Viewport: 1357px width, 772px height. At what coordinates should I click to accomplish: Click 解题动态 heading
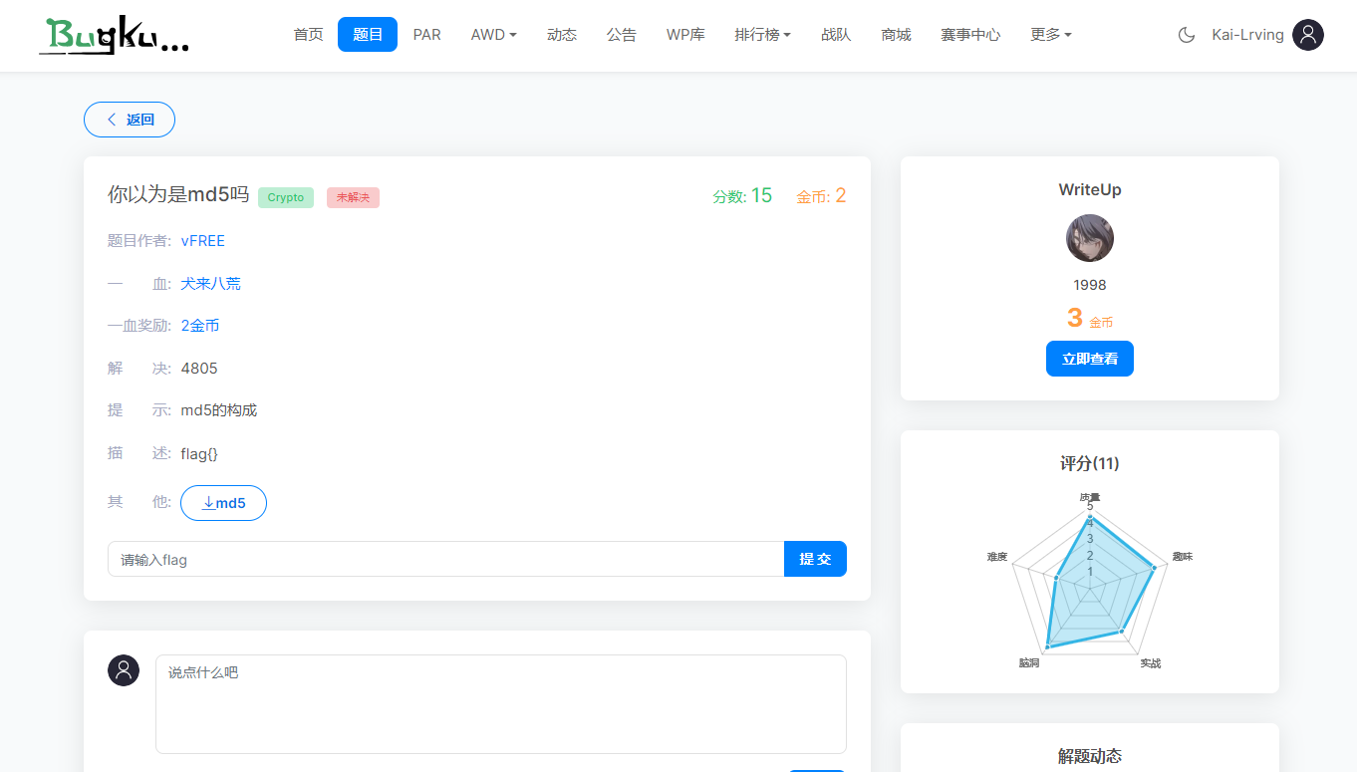coord(1090,756)
